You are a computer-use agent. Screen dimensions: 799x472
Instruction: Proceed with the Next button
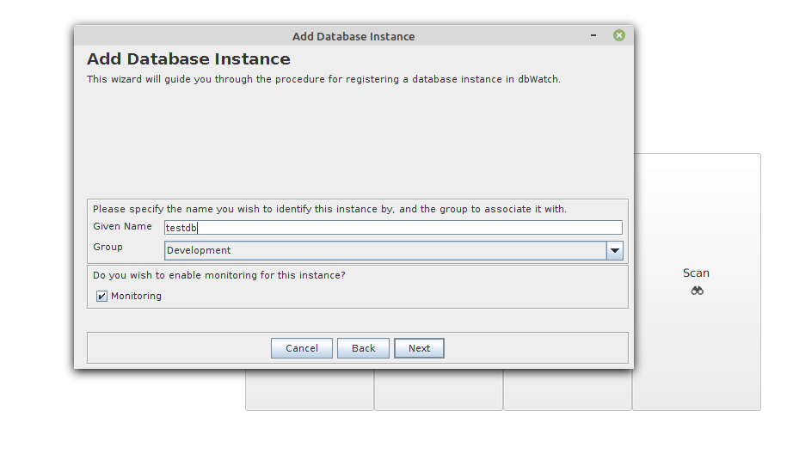coord(419,348)
